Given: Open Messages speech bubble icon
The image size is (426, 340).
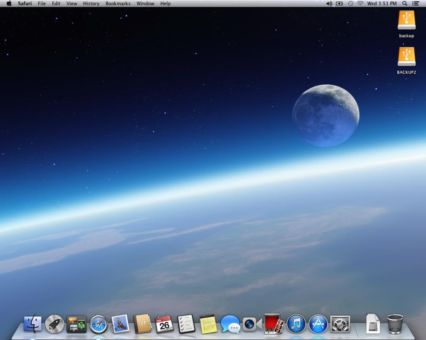Looking at the screenshot, I should (230, 324).
